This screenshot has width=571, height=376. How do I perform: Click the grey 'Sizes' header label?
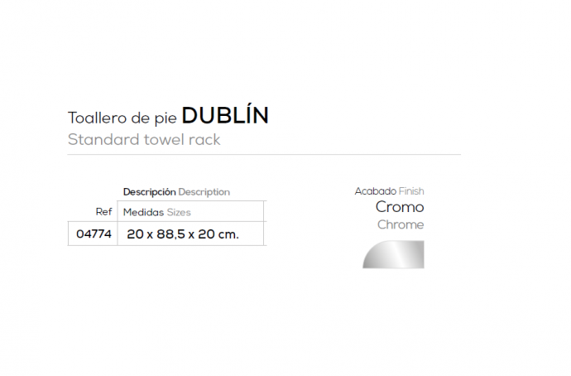pos(179,212)
